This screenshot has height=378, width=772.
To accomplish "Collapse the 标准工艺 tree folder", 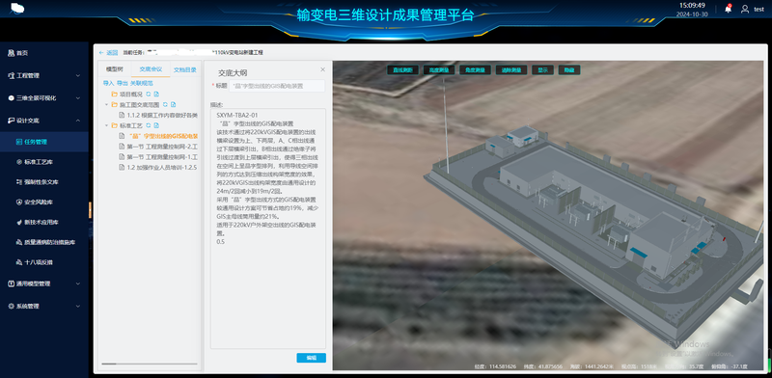I will pyautogui.click(x=106, y=125).
